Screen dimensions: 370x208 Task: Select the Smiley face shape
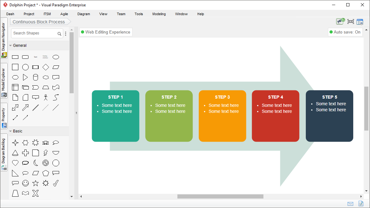(x=25, y=183)
